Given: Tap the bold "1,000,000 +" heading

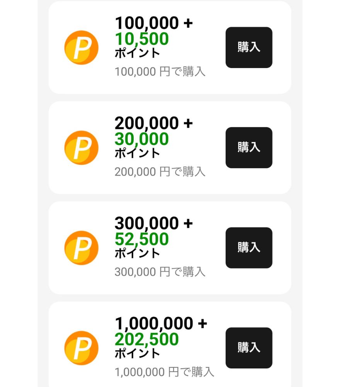Looking at the screenshot, I should pyautogui.click(x=161, y=324).
